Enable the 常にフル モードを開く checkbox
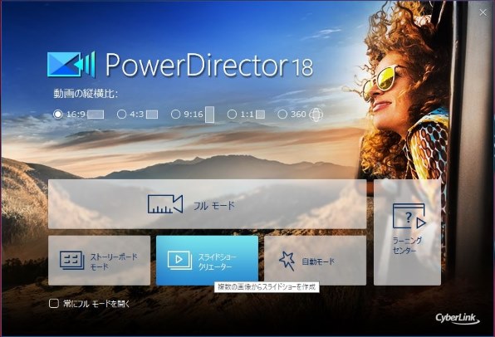 pos(54,304)
